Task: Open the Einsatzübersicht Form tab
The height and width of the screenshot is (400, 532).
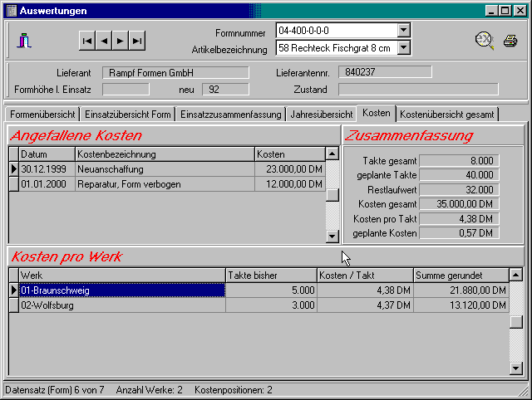Action: tap(128, 115)
